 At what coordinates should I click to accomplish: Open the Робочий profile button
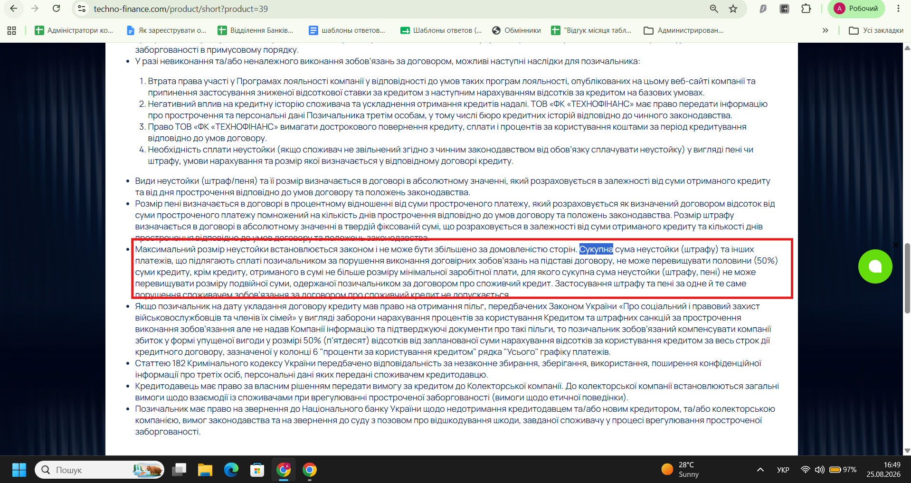[x=857, y=9]
